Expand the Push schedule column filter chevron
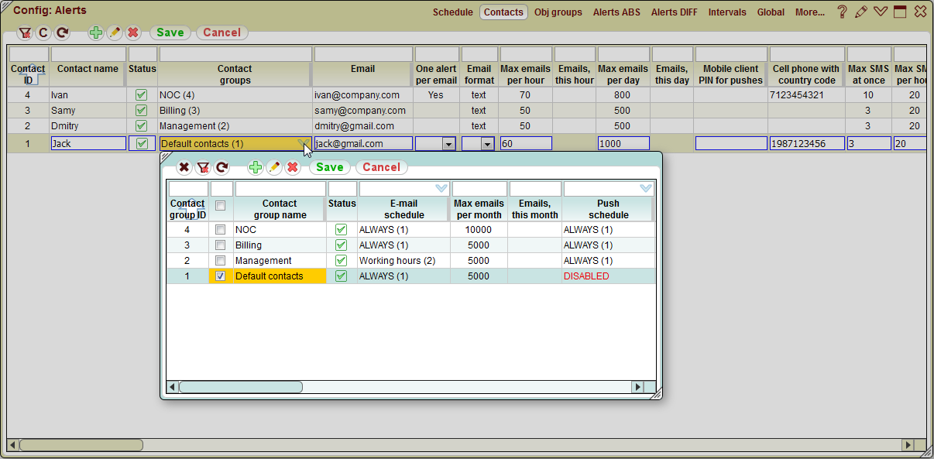 [644, 188]
